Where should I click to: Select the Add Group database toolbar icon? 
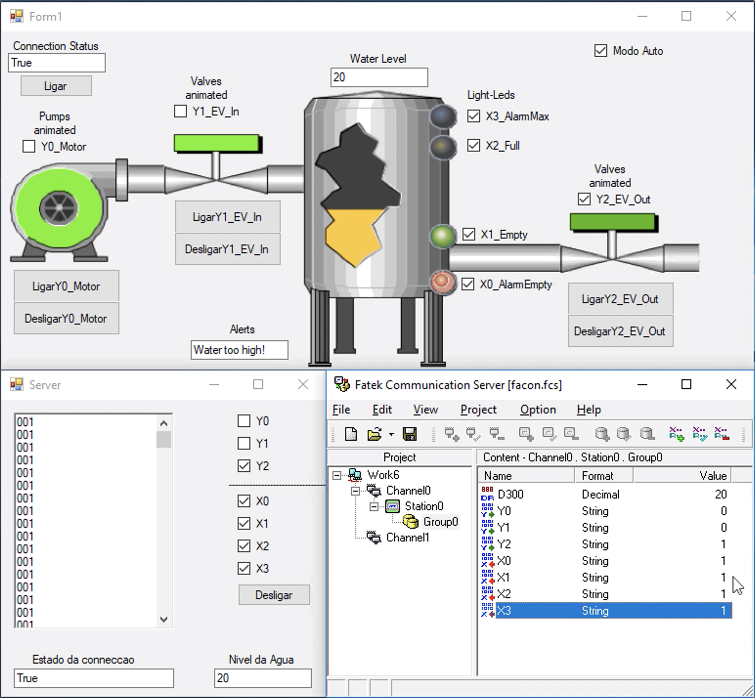tap(602, 434)
